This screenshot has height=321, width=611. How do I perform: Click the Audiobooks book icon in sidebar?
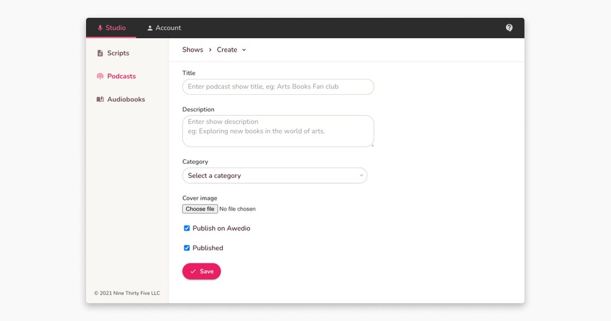(x=100, y=99)
